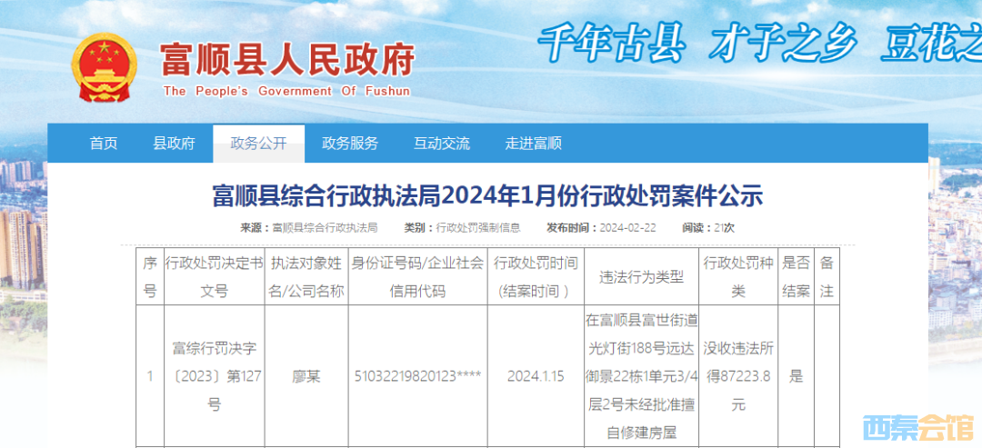Viewport: 982px width, 448px height.
Task: Click the publish date 2024-02-22
Action: 627,227
